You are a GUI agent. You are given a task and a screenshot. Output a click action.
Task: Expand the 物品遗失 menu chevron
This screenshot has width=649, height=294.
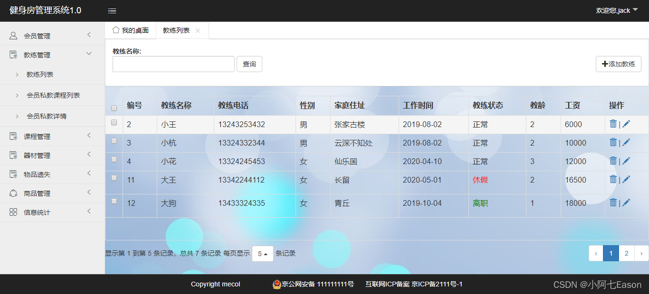89,173
